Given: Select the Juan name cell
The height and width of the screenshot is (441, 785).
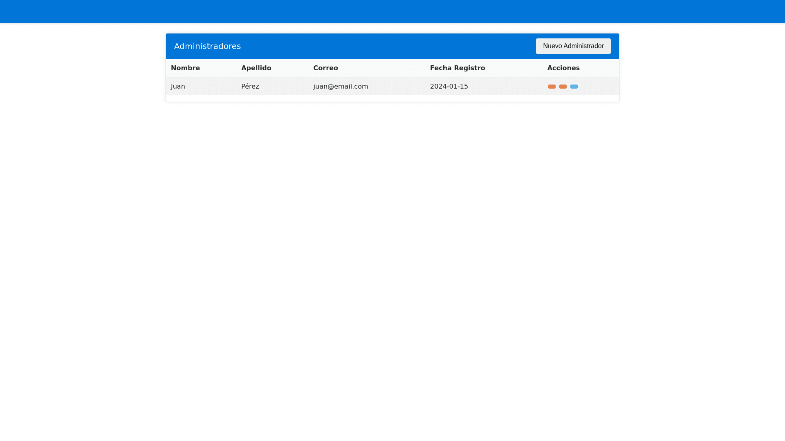Looking at the screenshot, I should [x=178, y=87].
